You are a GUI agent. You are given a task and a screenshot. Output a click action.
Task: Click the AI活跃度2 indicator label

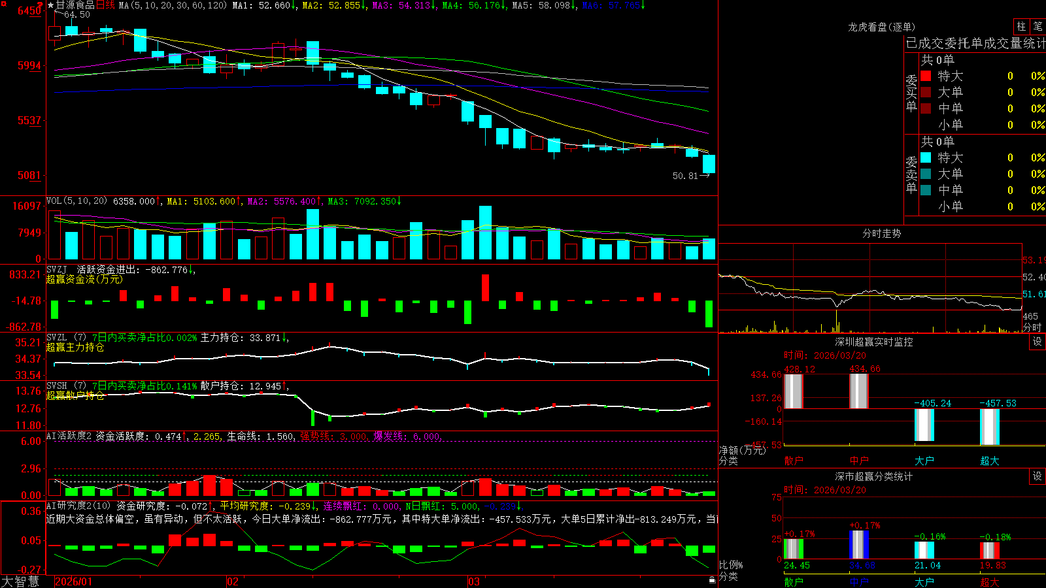click(x=69, y=436)
